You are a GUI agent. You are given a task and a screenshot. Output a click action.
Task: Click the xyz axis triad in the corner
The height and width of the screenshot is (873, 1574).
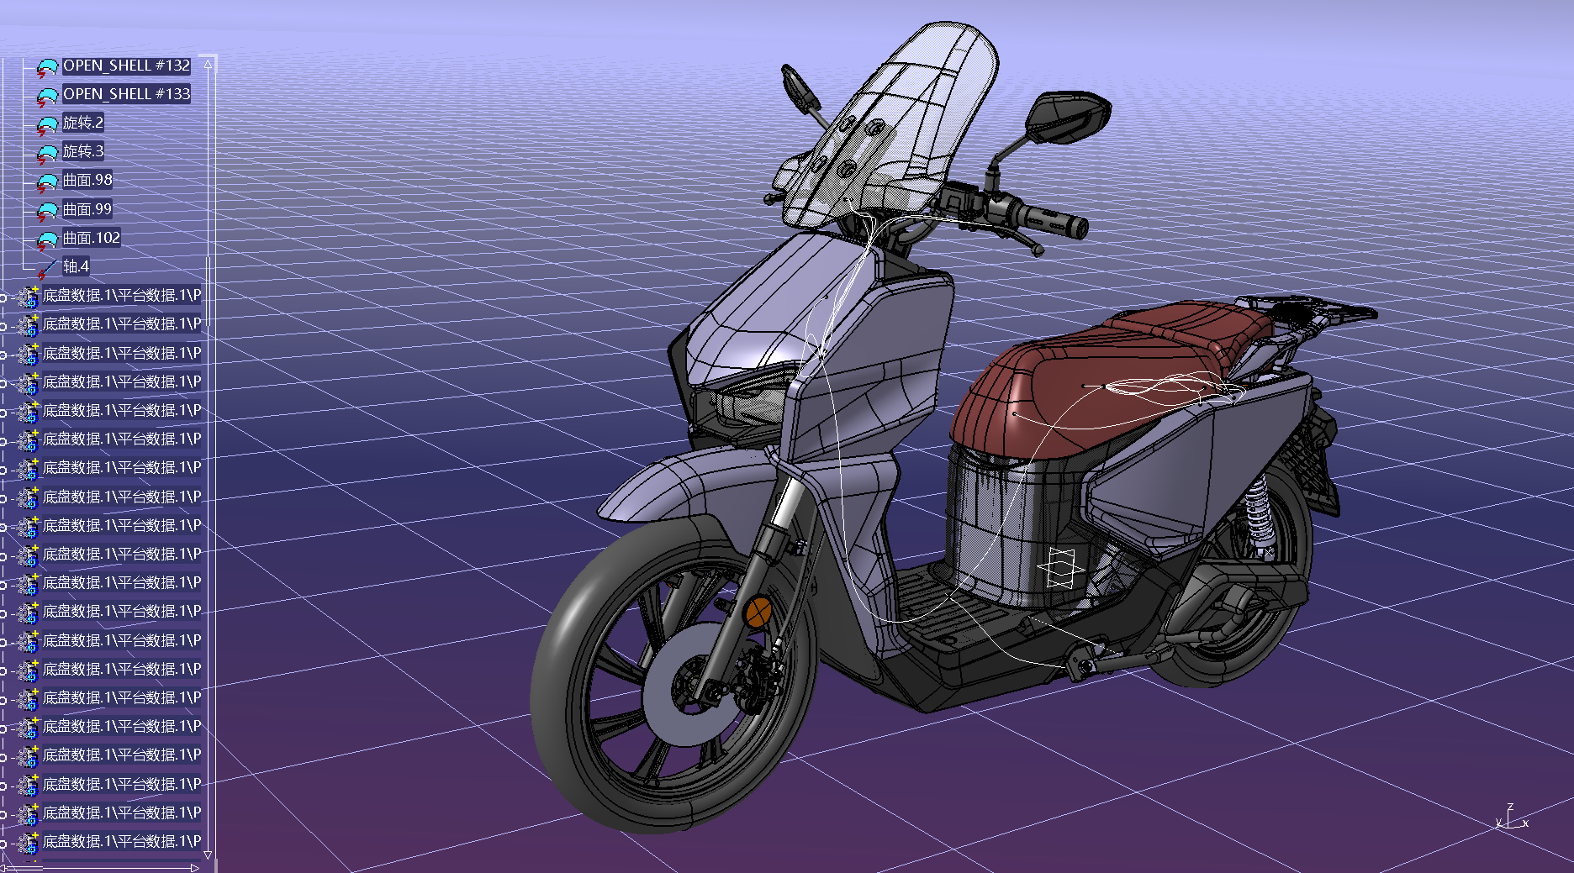coord(1512,818)
